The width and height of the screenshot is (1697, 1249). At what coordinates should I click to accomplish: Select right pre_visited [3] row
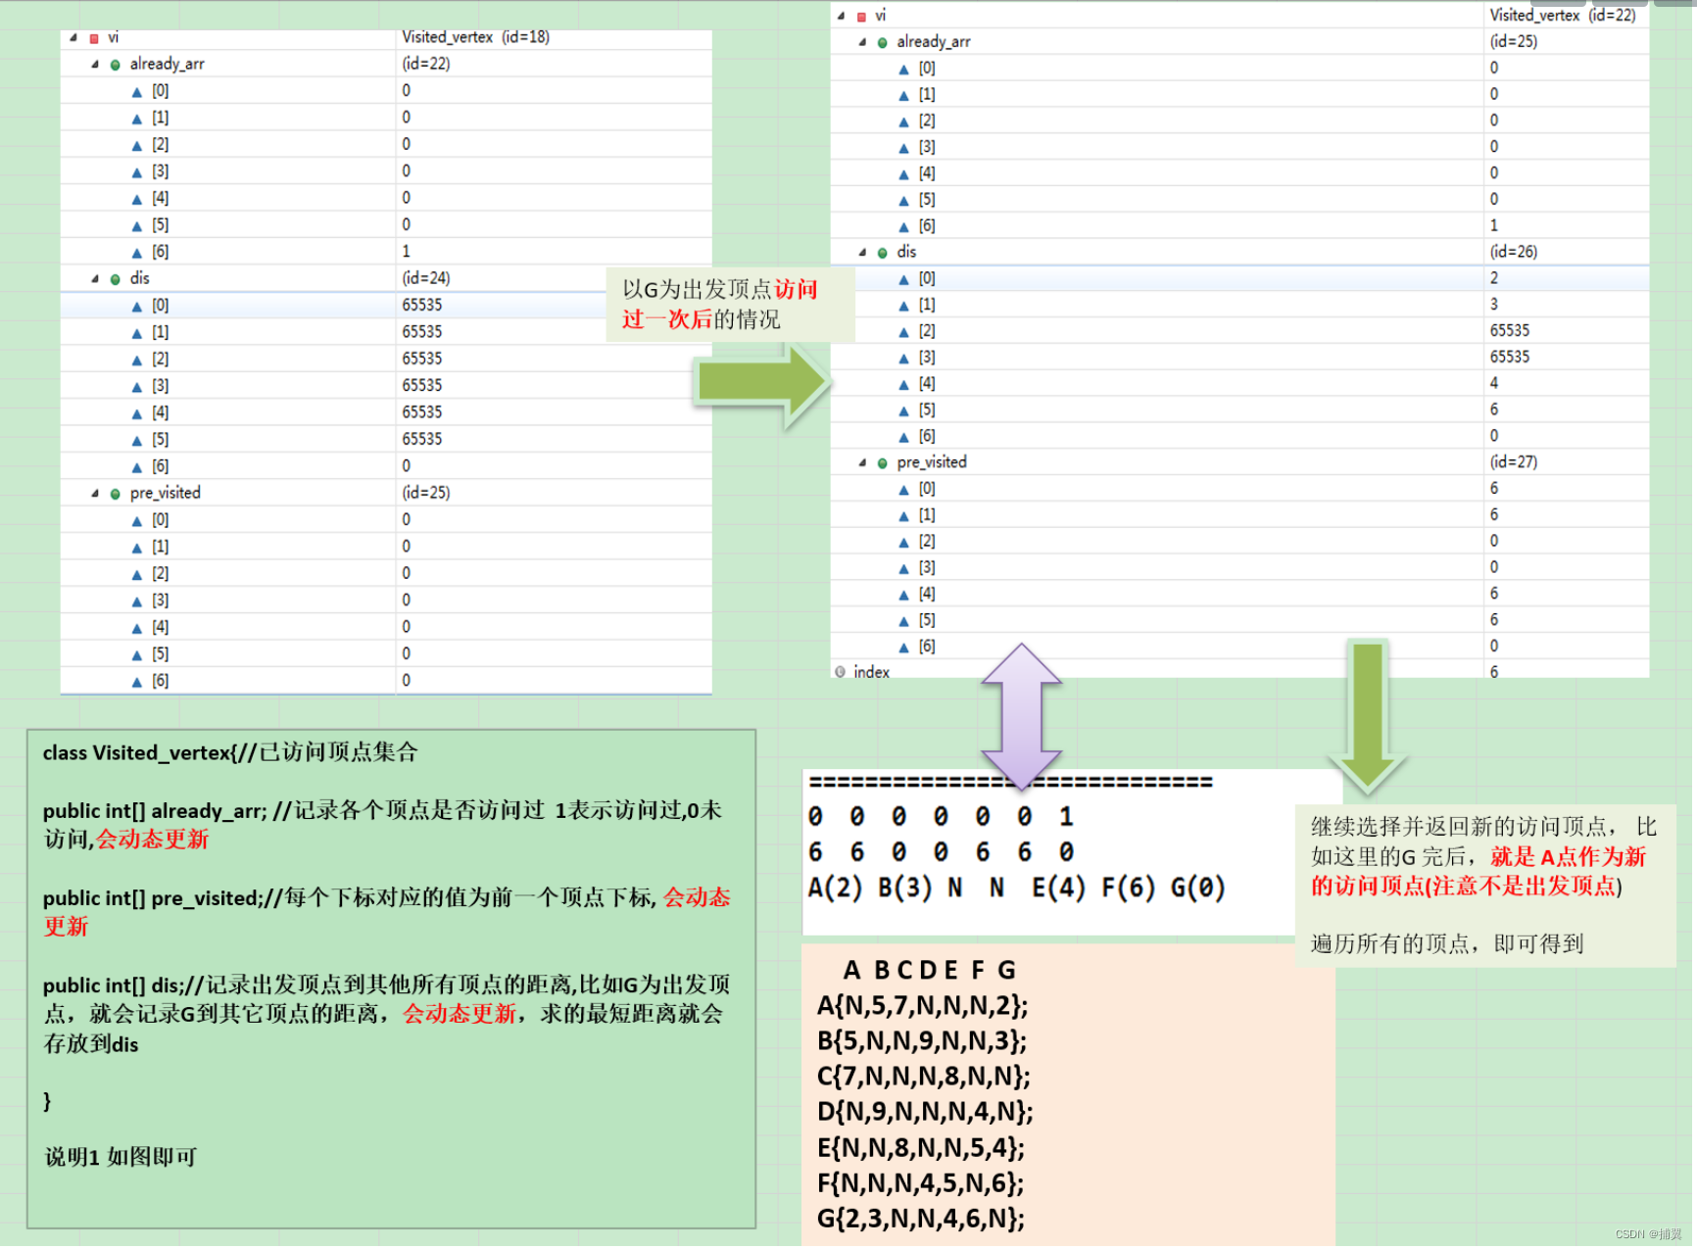click(1239, 567)
